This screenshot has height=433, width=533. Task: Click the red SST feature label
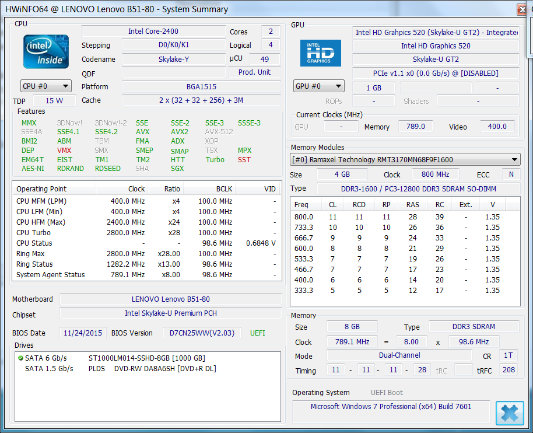244,159
